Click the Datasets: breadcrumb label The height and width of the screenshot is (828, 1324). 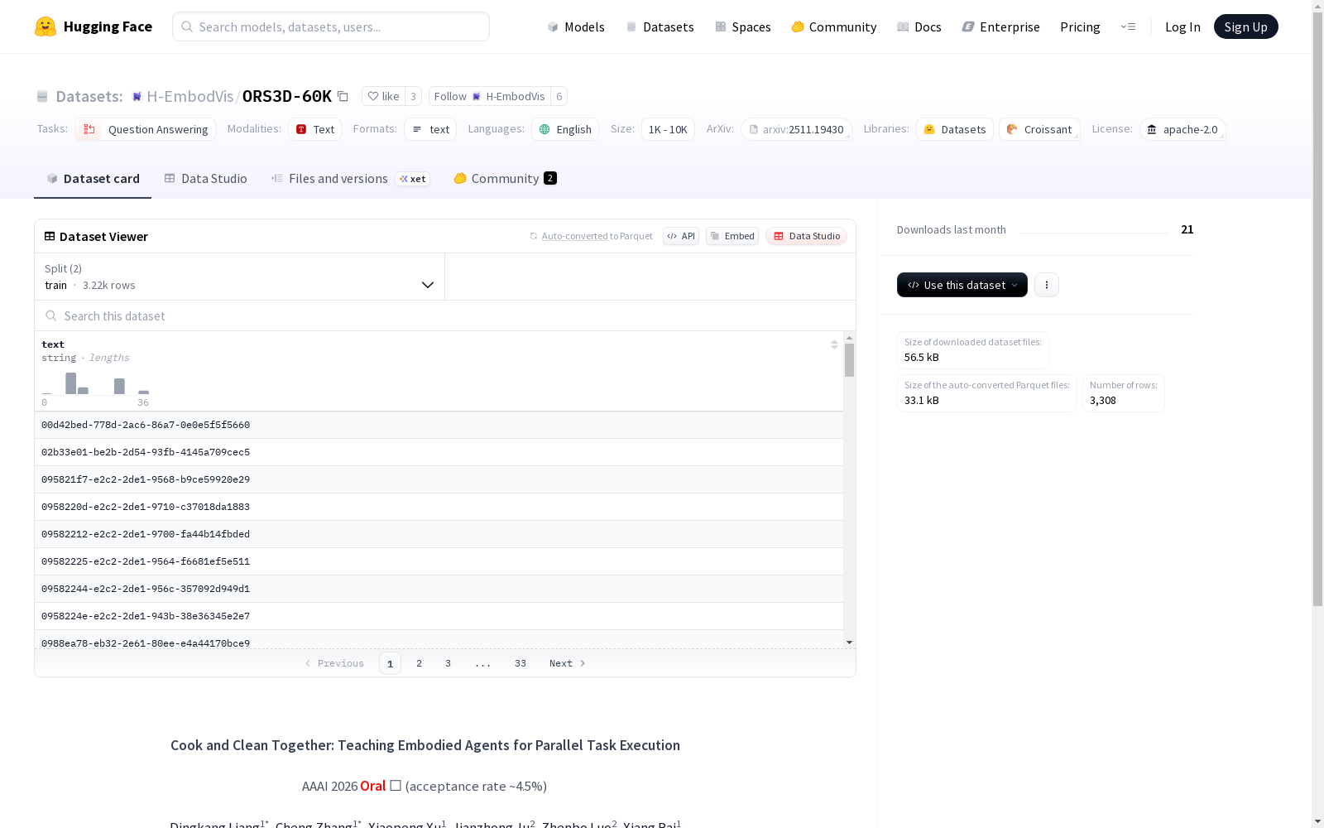[89, 96]
